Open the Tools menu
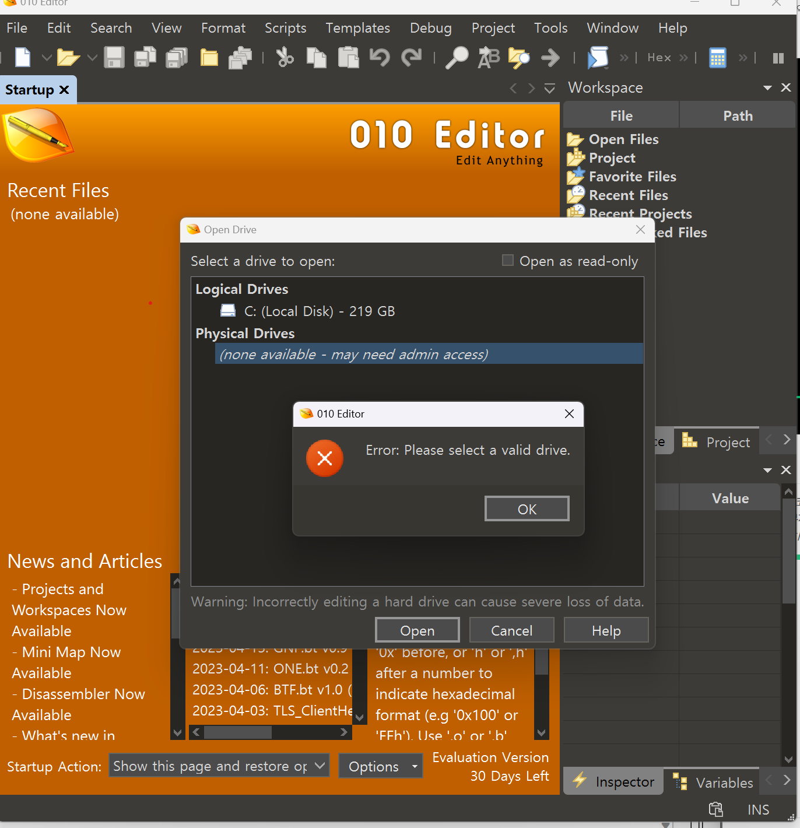800x828 pixels. click(x=550, y=28)
